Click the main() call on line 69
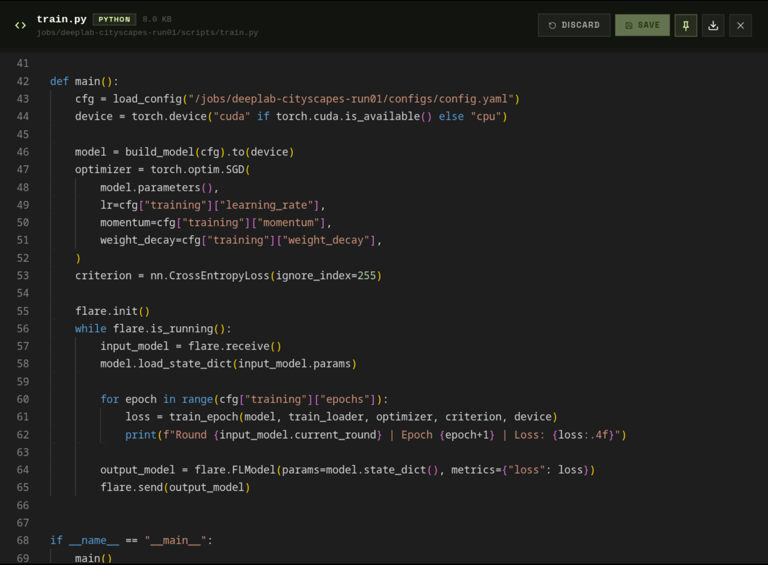Viewport: 768px width, 565px height. click(93, 559)
